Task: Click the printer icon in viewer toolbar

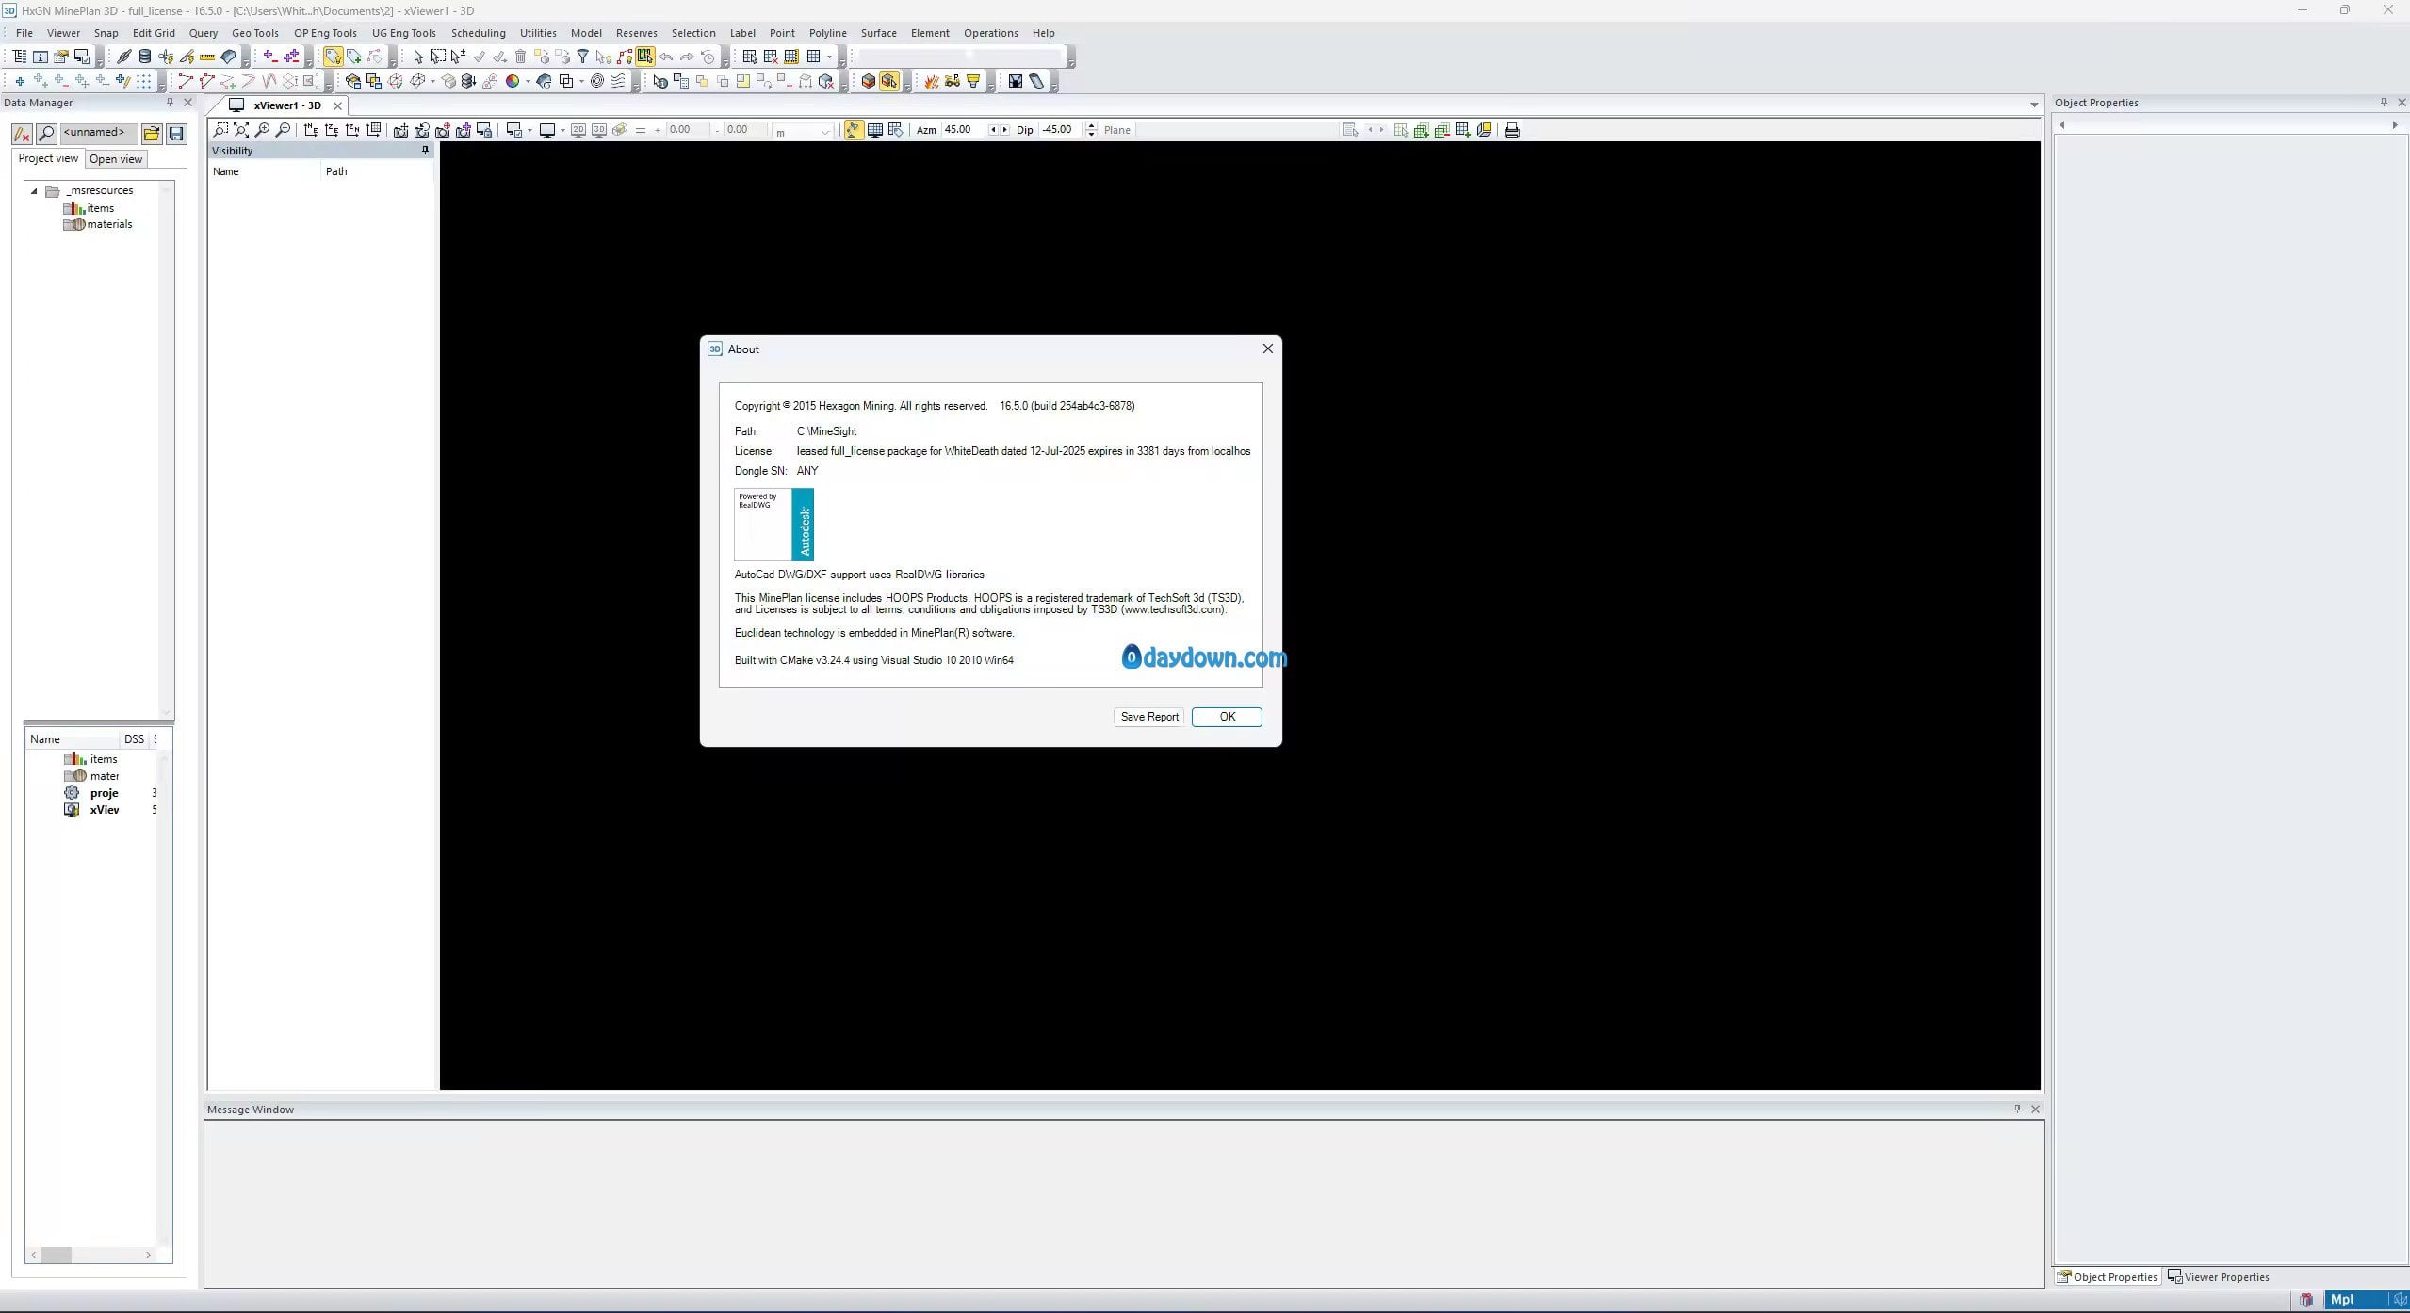Action: pos(1512,130)
